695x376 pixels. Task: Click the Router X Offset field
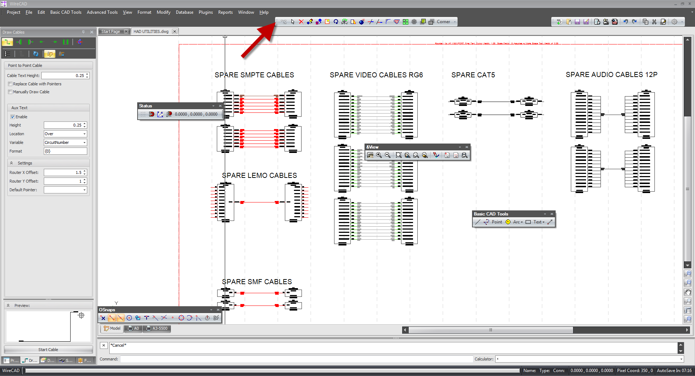63,172
